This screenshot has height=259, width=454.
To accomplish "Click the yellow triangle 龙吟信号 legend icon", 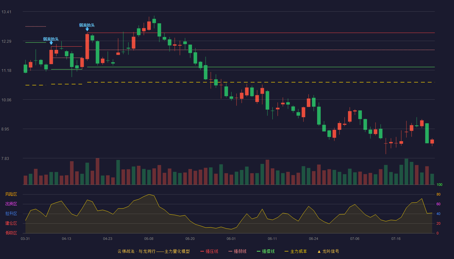I will pyautogui.click(x=319, y=252).
